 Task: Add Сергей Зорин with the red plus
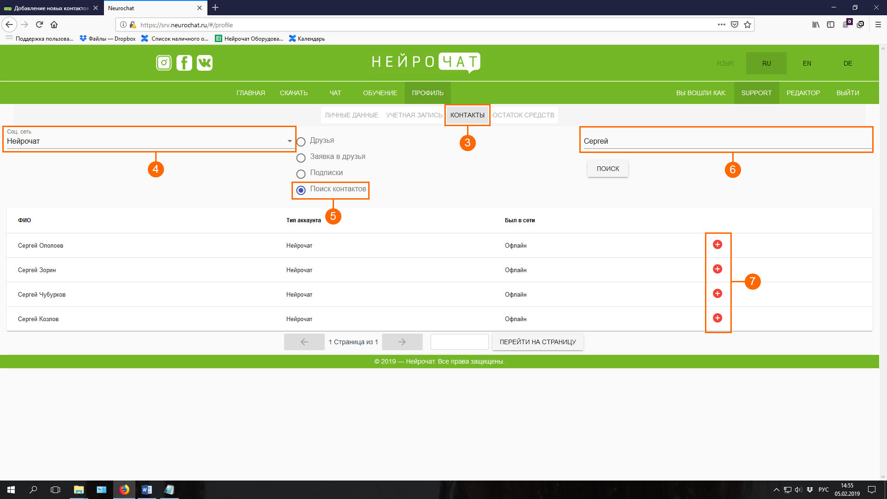tap(717, 269)
